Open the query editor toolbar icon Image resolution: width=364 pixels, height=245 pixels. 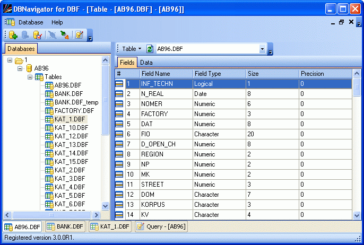79,36
